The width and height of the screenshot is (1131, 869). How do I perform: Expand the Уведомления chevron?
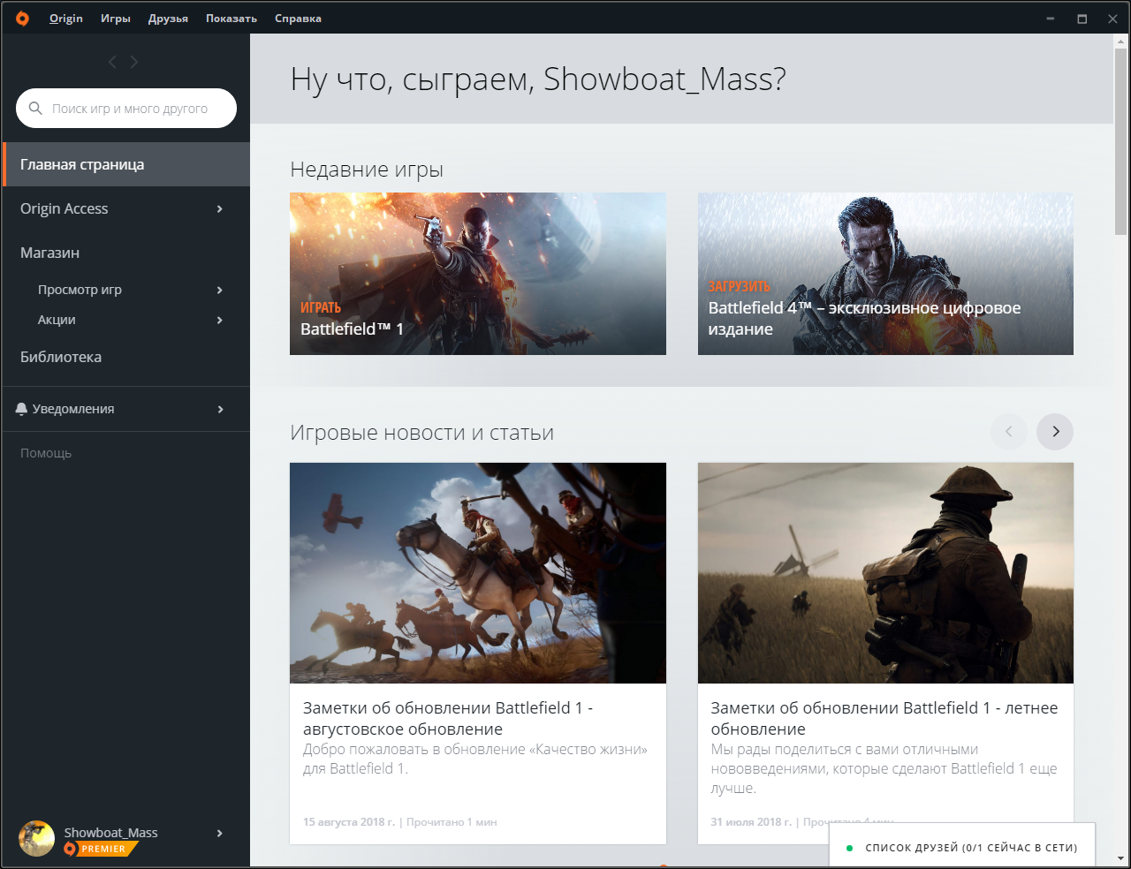click(x=220, y=409)
